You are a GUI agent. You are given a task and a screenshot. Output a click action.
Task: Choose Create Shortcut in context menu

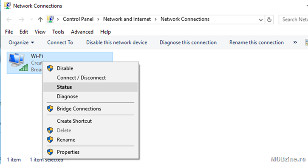pos(90,121)
